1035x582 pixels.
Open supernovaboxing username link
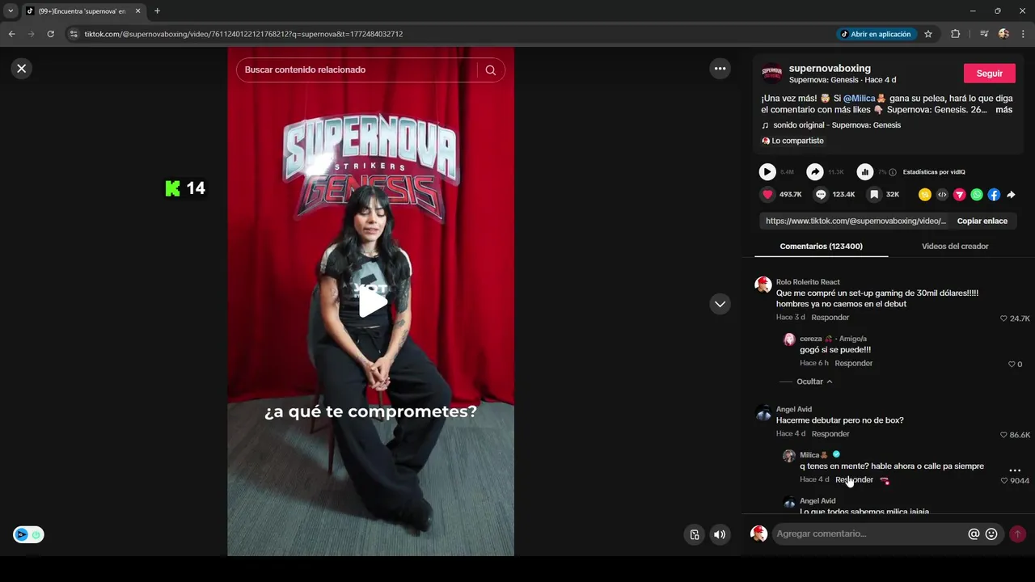(x=830, y=68)
